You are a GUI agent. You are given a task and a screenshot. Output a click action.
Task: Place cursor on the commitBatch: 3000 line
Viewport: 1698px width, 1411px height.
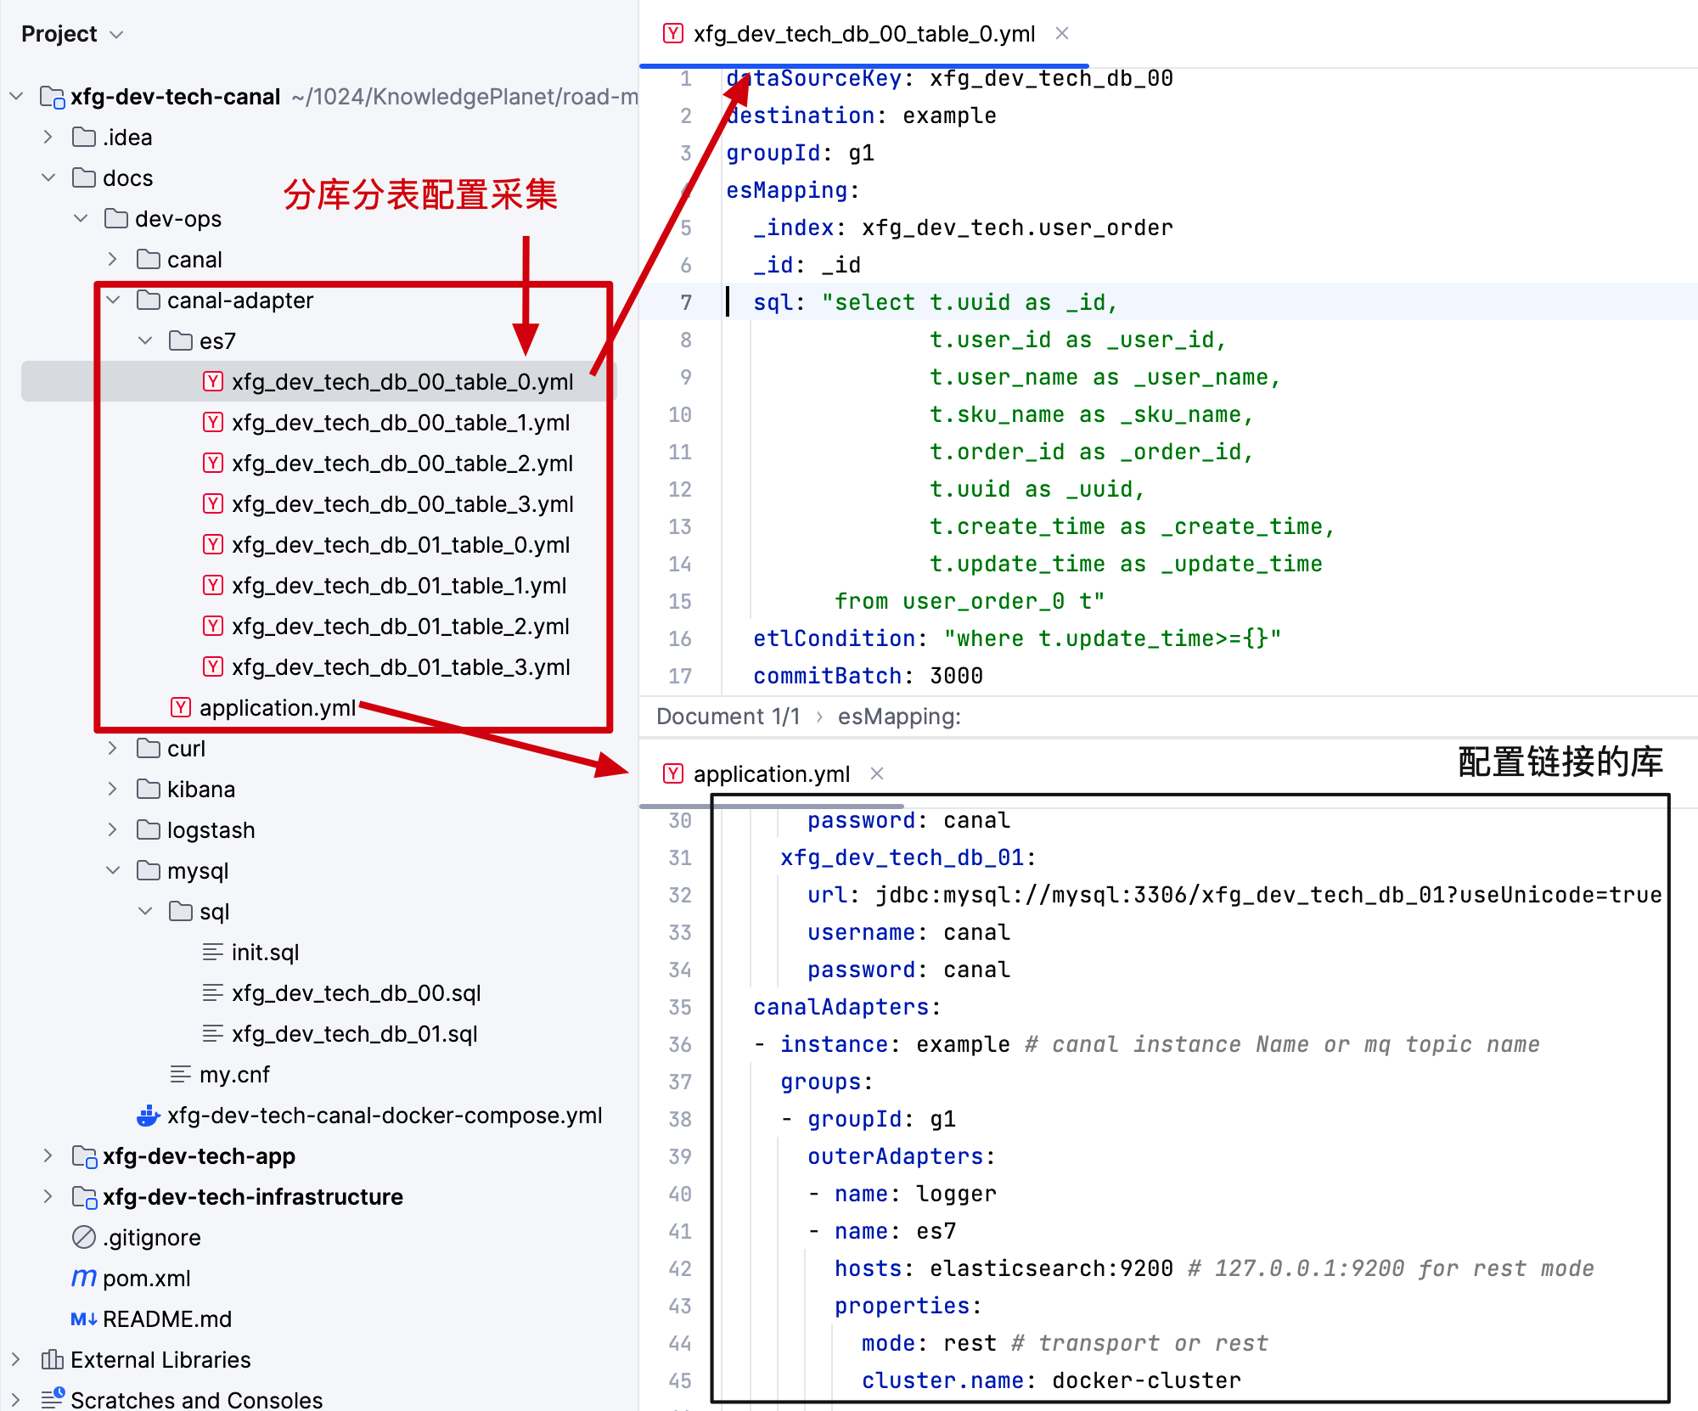[868, 676]
